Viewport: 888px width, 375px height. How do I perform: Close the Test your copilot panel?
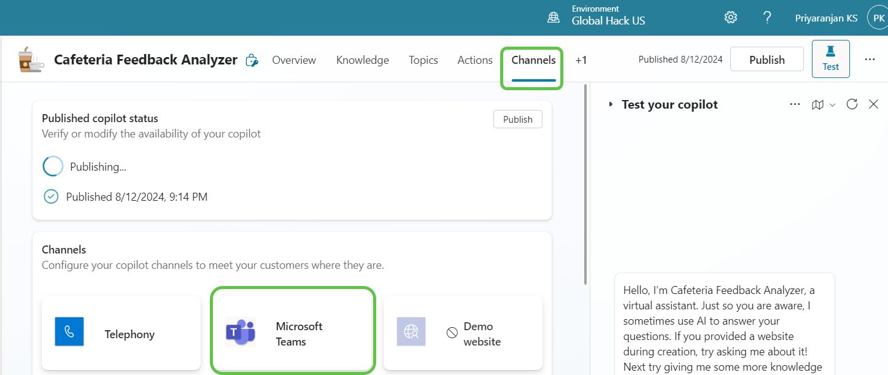click(874, 104)
